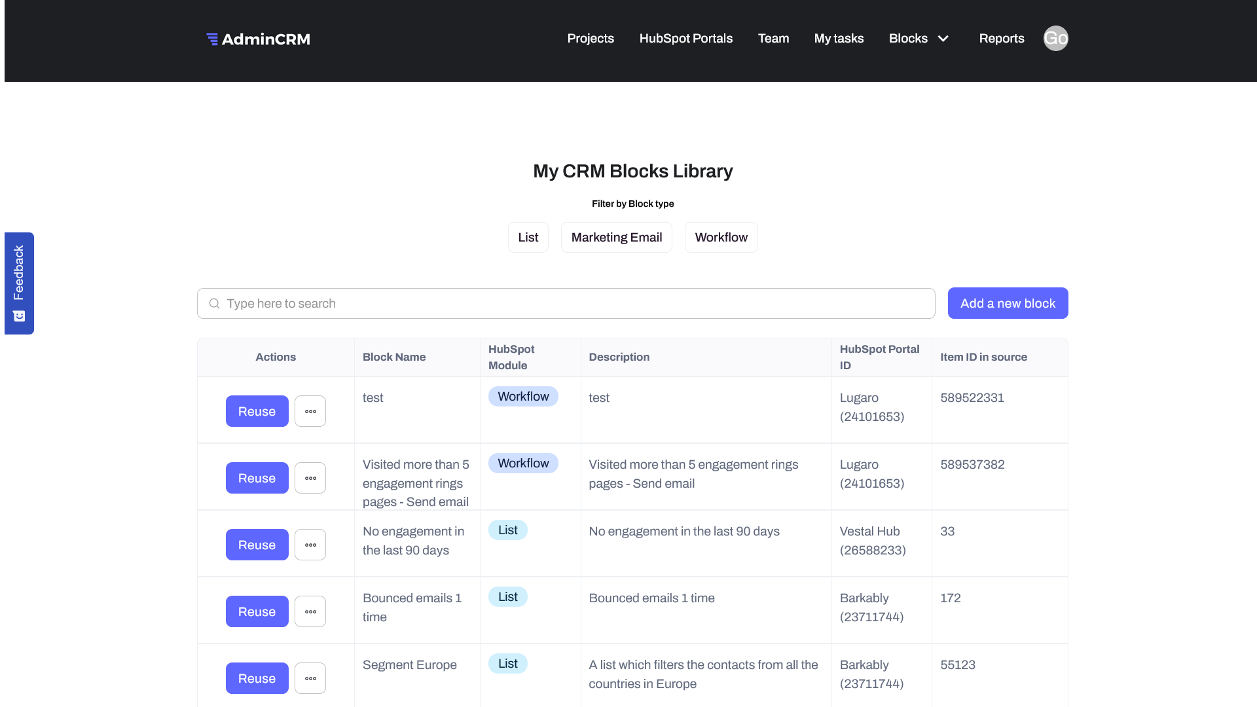Viewport: 1257px width, 707px height.
Task: Go to the Reports section
Action: (1002, 38)
